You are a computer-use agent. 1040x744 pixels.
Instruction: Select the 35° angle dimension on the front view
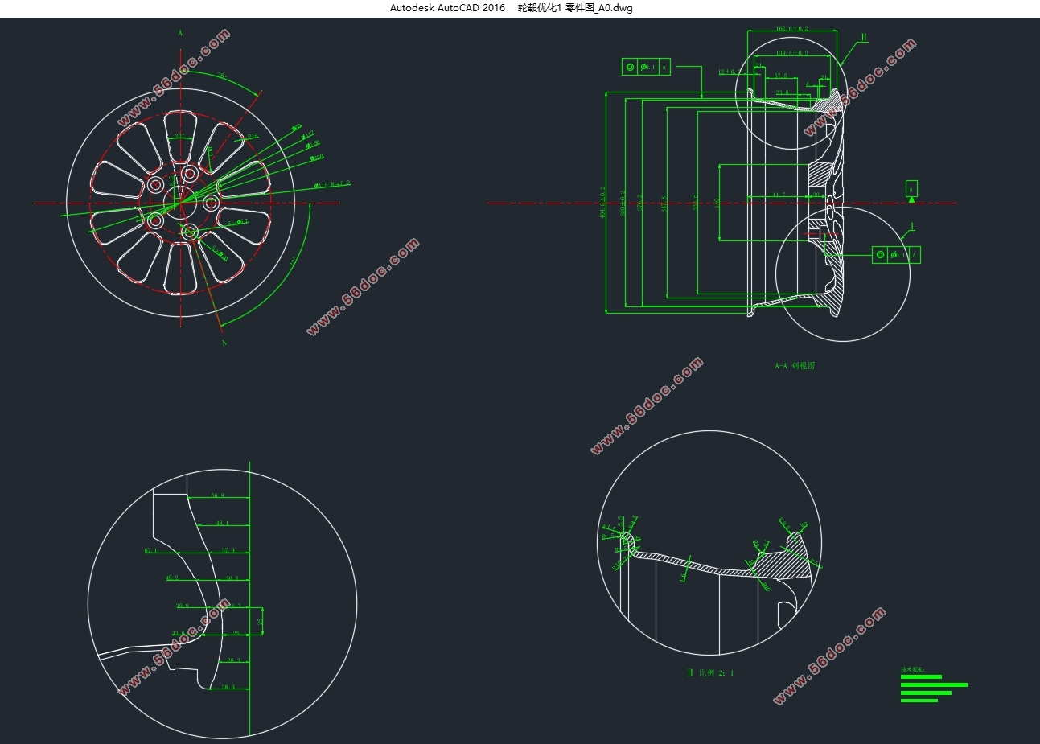[x=223, y=75]
